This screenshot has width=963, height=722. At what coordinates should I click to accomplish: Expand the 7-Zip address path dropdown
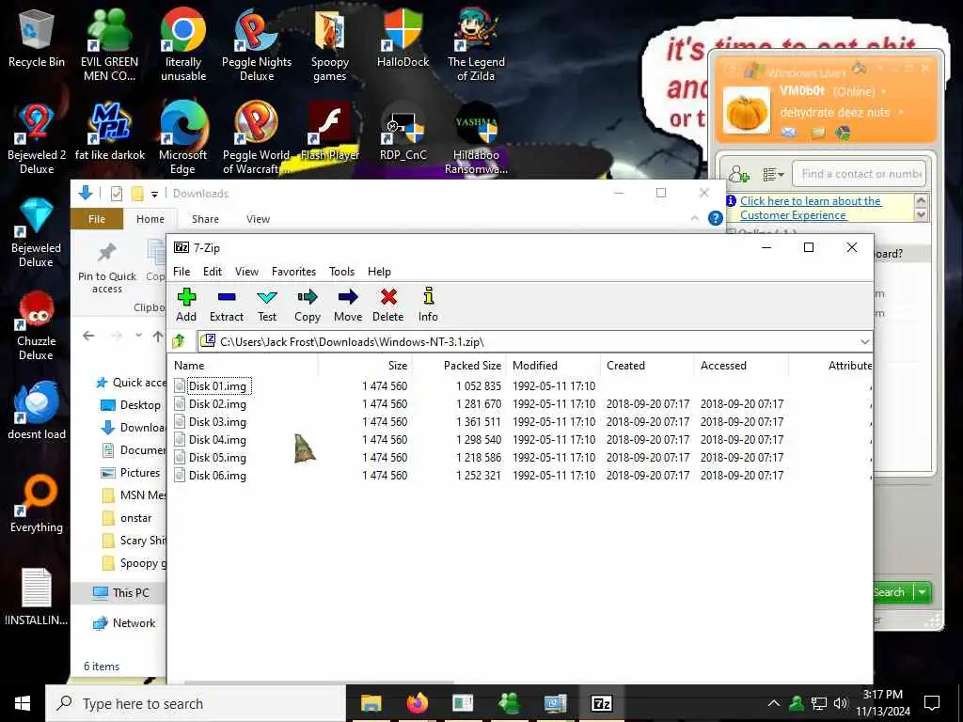tap(865, 341)
